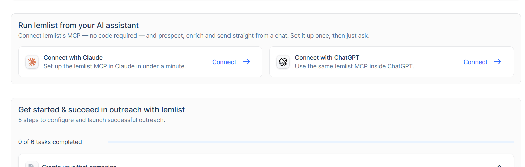Click the Claude starburst logo icon

pyautogui.click(x=32, y=62)
